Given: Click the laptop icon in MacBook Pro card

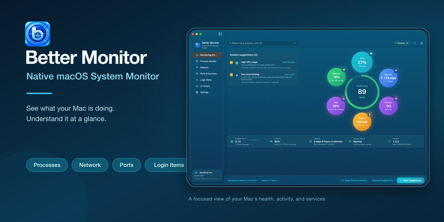Looking at the screenshot, I should (196, 172).
